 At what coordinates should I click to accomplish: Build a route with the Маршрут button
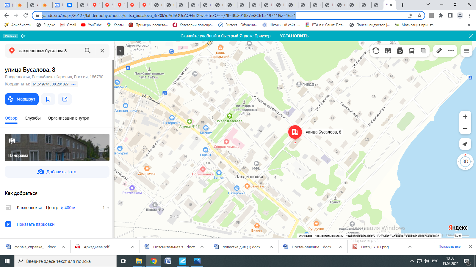point(22,99)
